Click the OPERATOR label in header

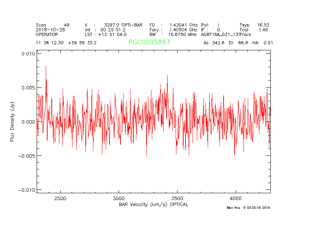click(47, 34)
